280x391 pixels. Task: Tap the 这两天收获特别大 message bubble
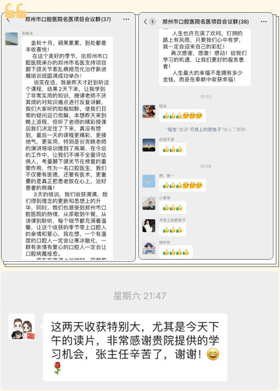click(x=135, y=347)
